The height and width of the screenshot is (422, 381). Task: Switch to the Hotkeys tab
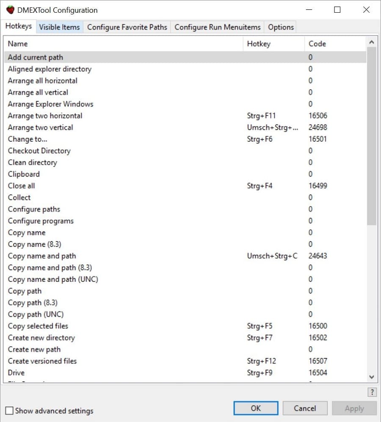pyautogui.click(x=19, y=26)
